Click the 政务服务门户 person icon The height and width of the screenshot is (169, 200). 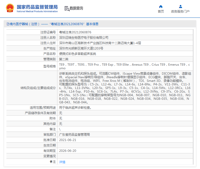[180, 6]
